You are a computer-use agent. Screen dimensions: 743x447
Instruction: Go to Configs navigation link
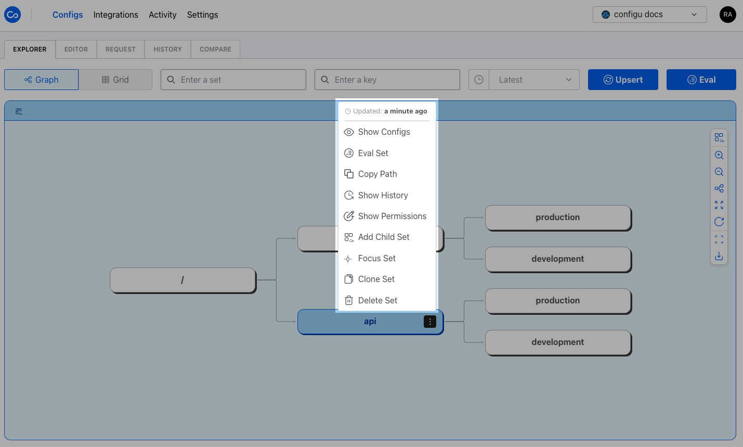[68, 15]
